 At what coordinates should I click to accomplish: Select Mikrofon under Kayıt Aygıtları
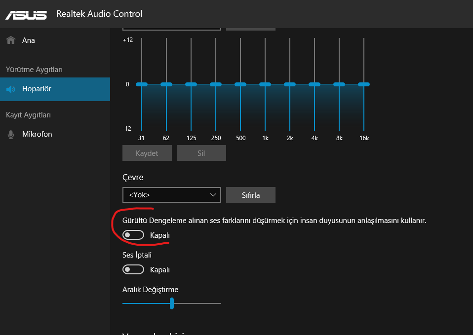tap(37, 134)
